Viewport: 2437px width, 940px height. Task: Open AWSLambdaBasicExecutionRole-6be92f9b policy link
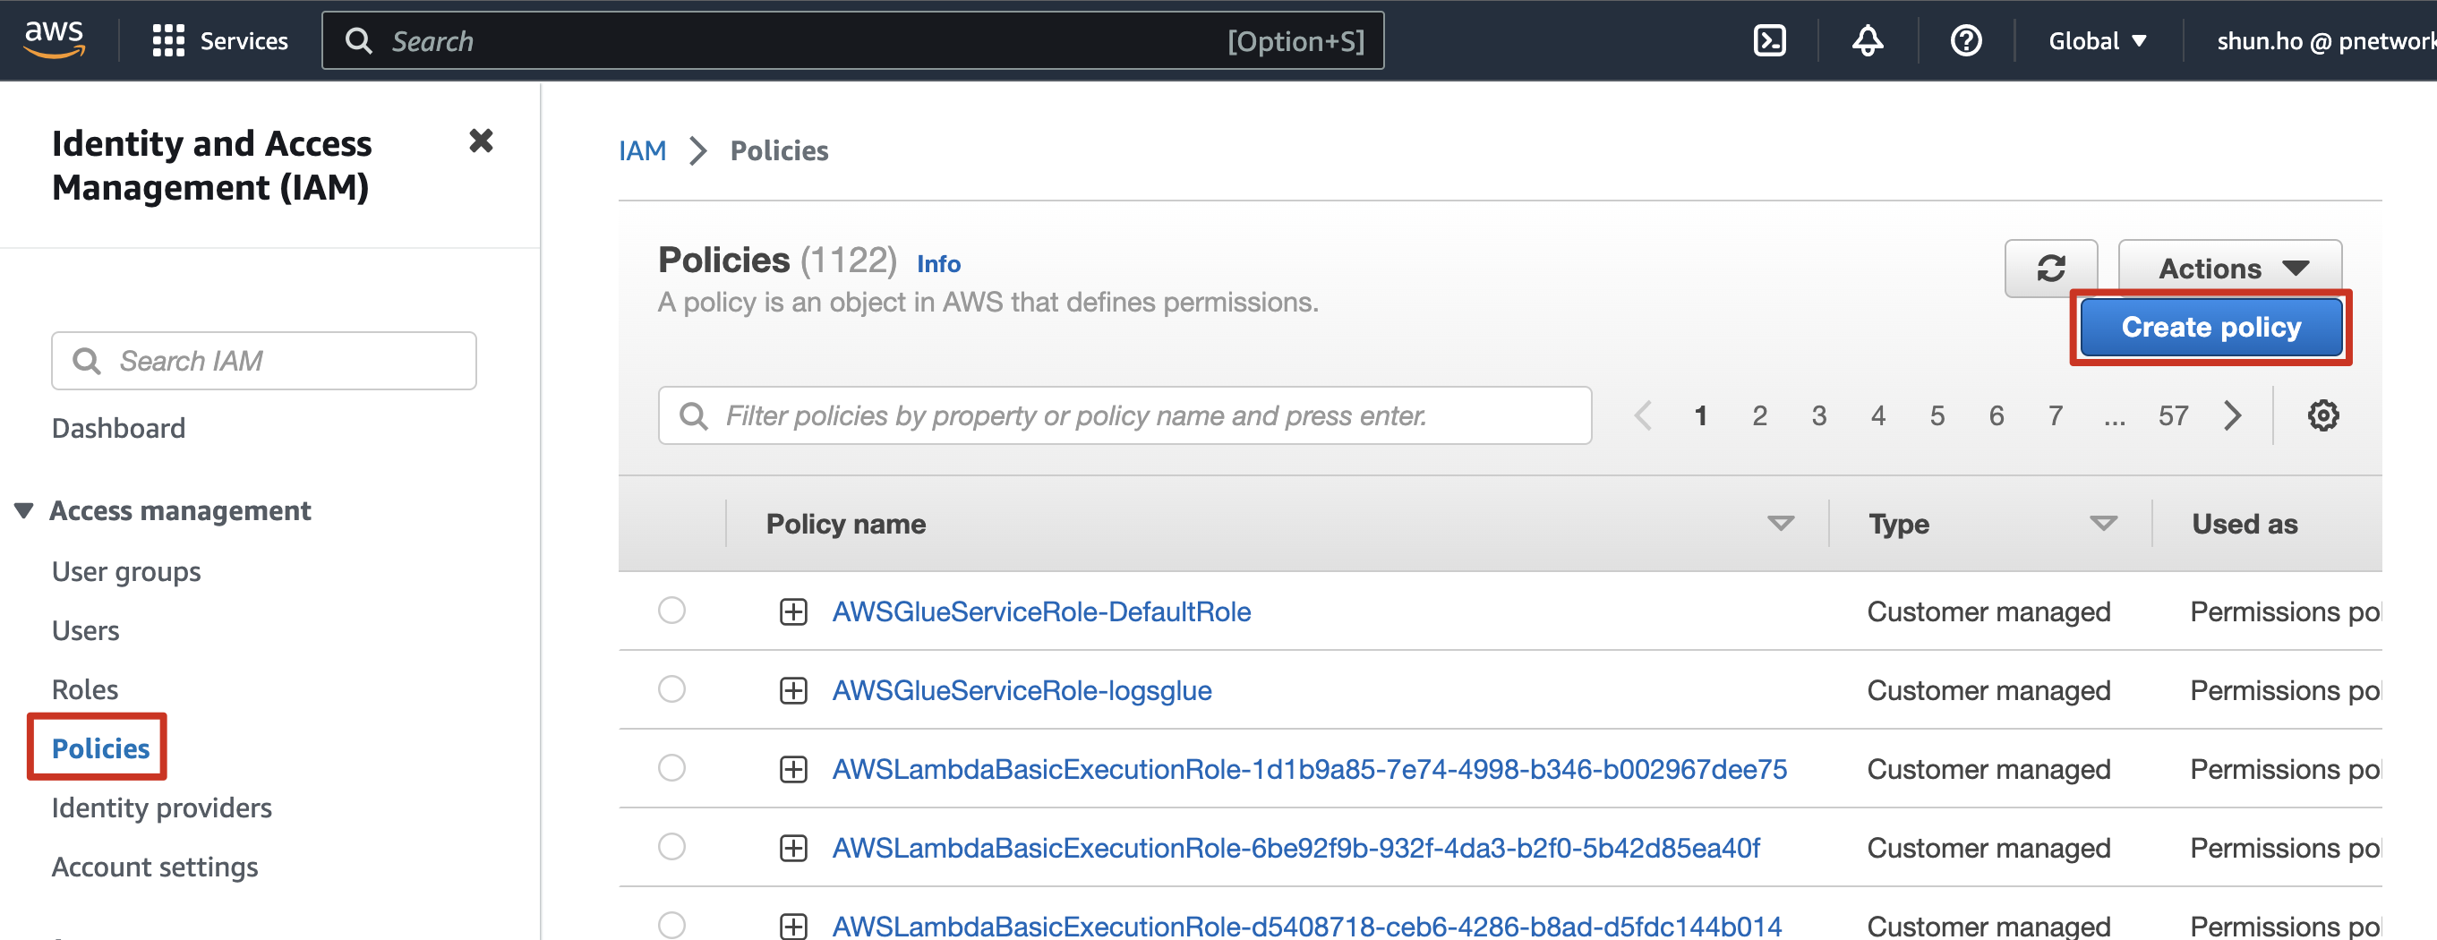pos(1295,847)
